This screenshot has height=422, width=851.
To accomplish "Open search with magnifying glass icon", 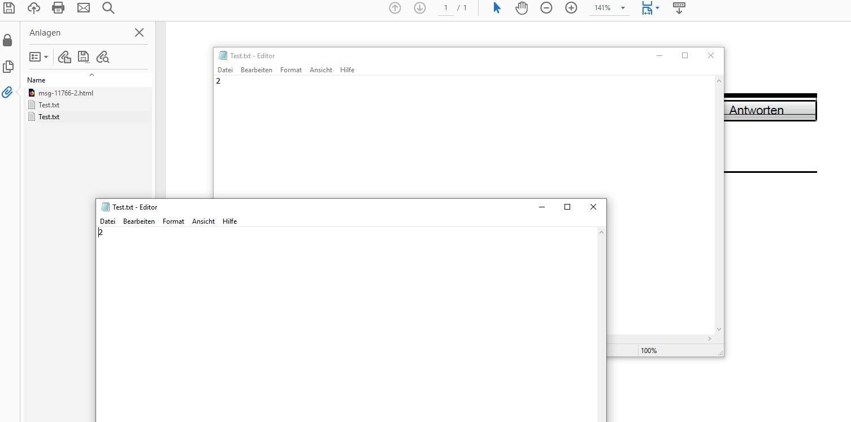I will pyautogui.click(x=108, y=7).
